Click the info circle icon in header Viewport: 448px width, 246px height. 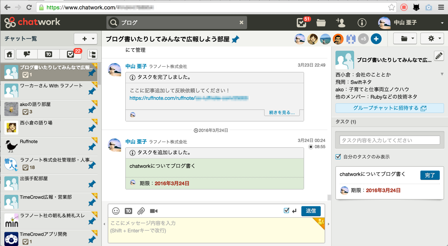(x=362, y=23)
